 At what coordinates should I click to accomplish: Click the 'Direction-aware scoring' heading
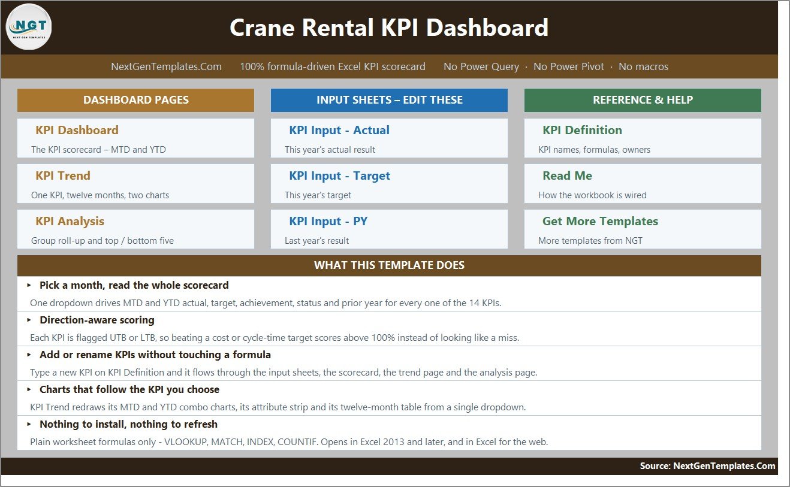pyautogui.click(x=97, y=320)
